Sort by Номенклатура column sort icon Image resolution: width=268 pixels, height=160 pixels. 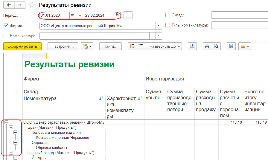[x=102, y=98]
